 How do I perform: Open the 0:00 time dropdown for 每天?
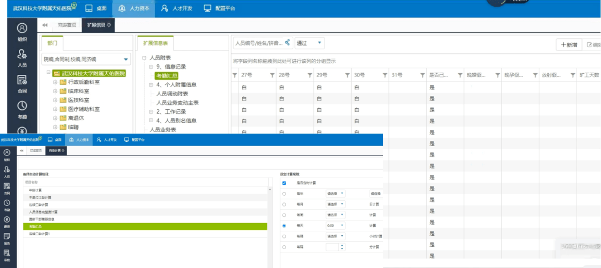point(336,226)
